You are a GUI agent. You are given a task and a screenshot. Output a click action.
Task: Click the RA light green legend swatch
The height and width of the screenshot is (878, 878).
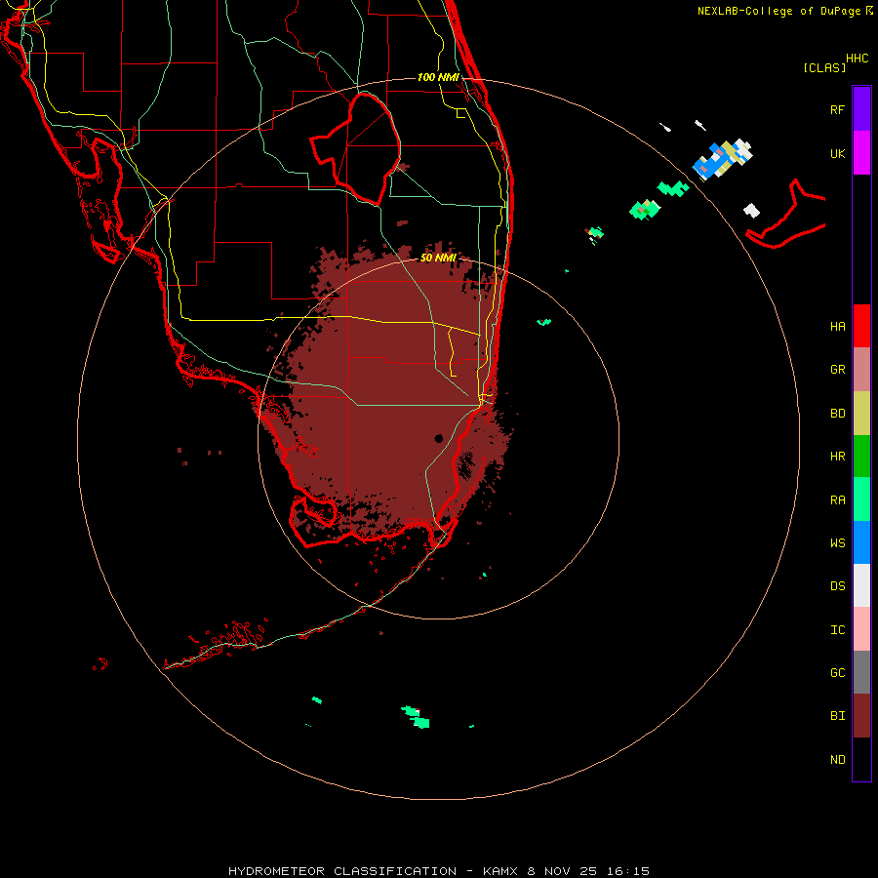pyautogui.click(x=861, y=499)
